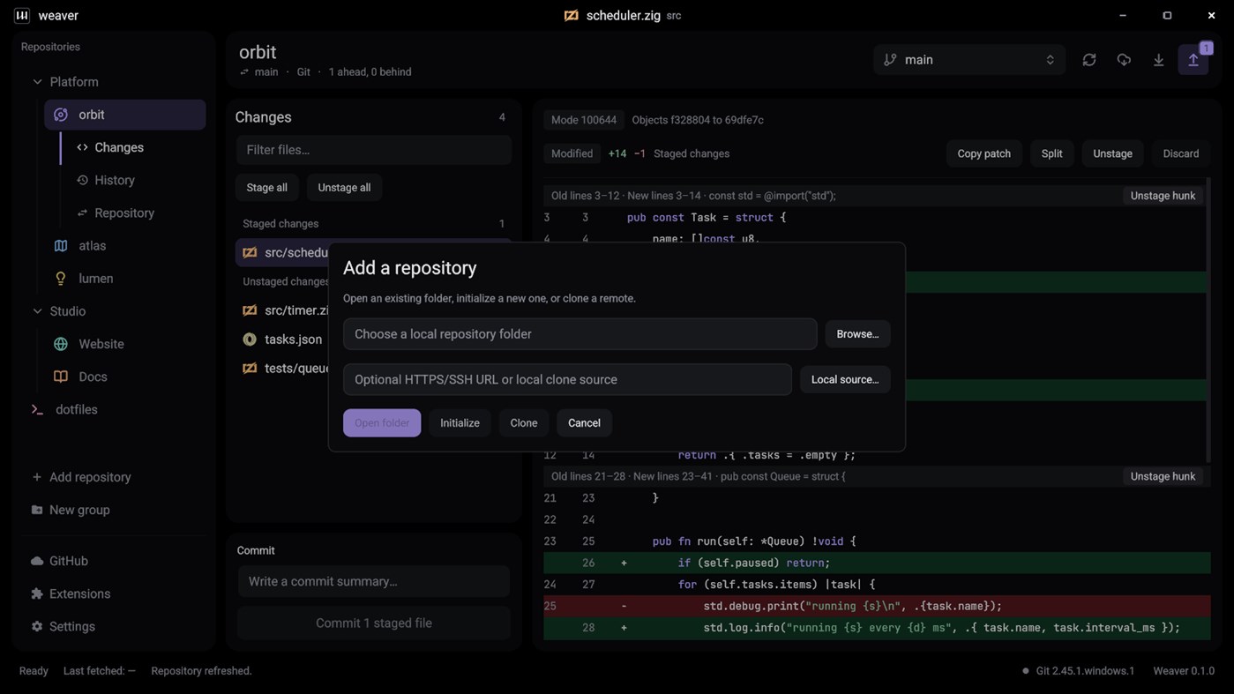The width and height of the screenshot is (1234, 694).
Task: Switch diff to Split view
Action: pos(1051,153)
